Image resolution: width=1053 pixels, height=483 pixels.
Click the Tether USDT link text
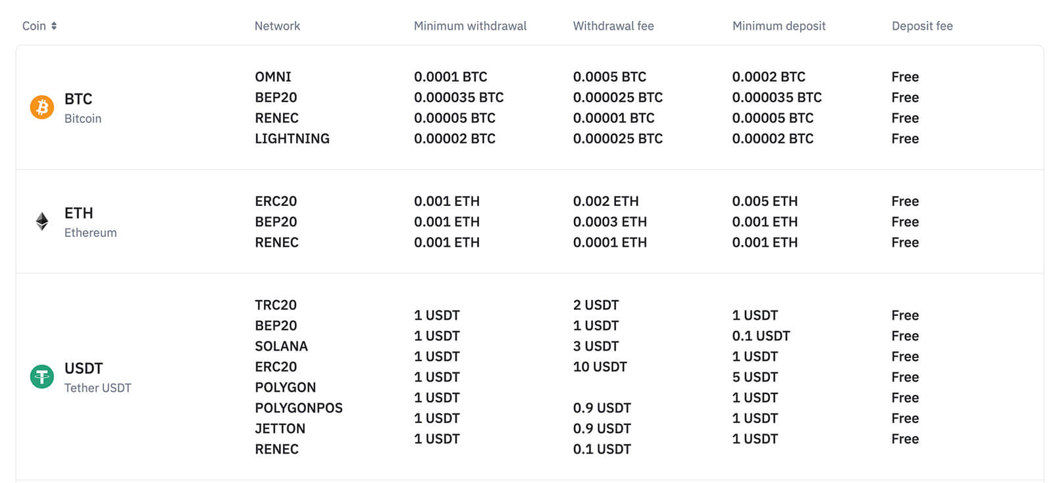[x=97, y=388]
